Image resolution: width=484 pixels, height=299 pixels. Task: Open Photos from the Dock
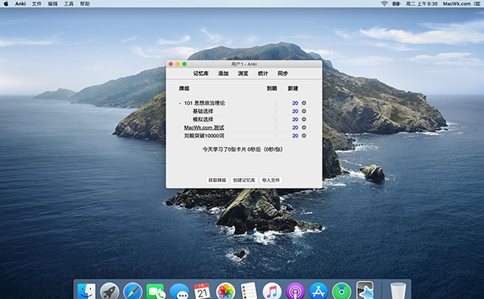(x=226, y=291)
